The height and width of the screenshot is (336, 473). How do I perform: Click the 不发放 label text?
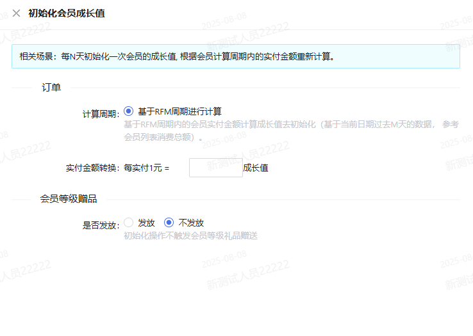(191, 223)
